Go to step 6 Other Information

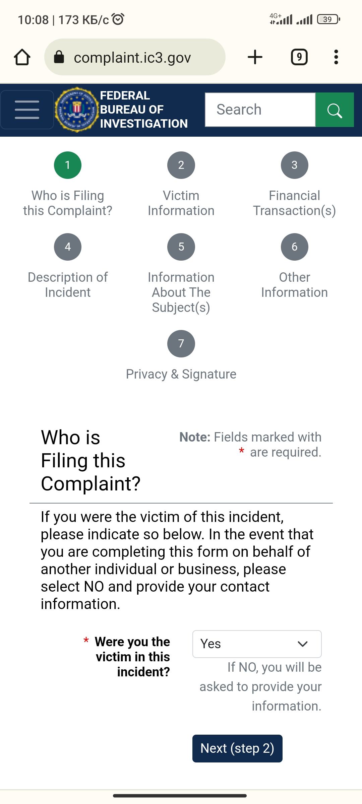(294, 247)
